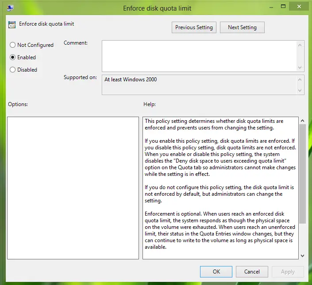Screen dimensions: 312x285
Task: Click the 'Enforce disk quota limit' heading label
Action: point(46,24)
